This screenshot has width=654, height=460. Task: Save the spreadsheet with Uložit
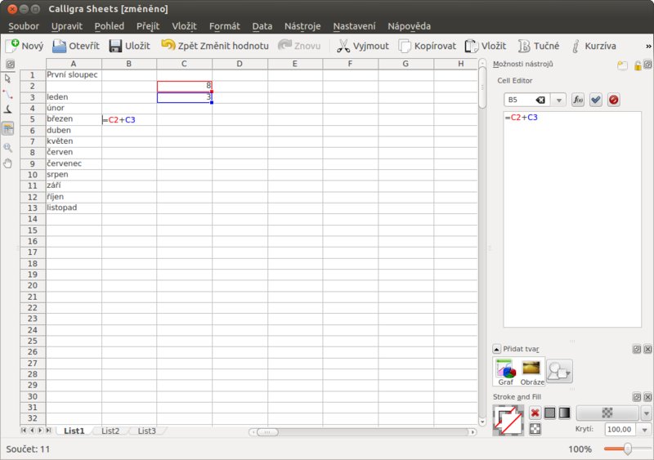click(129, 46)
